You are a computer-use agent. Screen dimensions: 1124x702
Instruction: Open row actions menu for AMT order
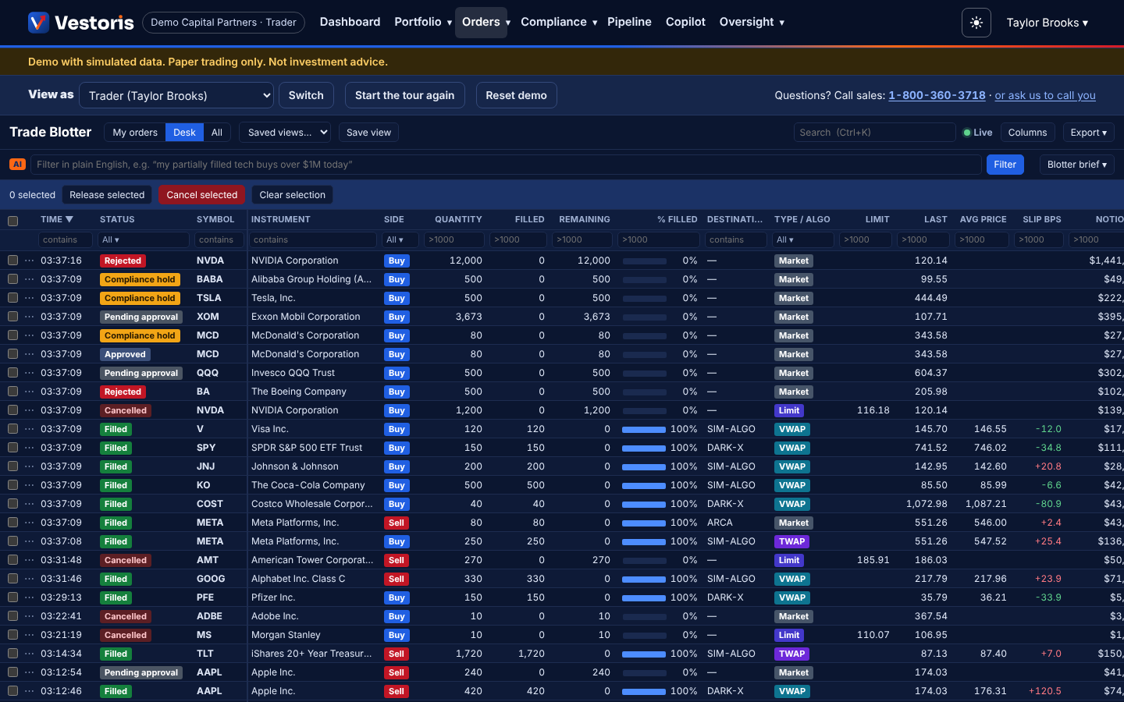click(x=30, y=560)
